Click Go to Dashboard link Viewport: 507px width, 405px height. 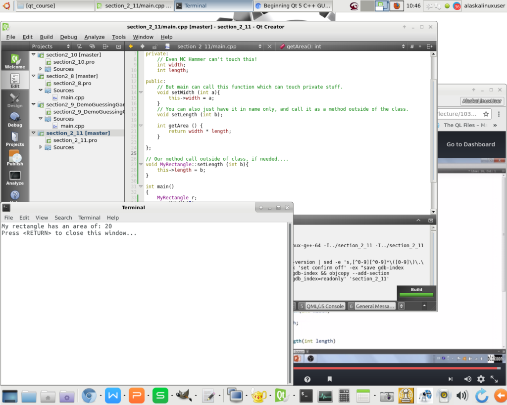coord(470,144)
